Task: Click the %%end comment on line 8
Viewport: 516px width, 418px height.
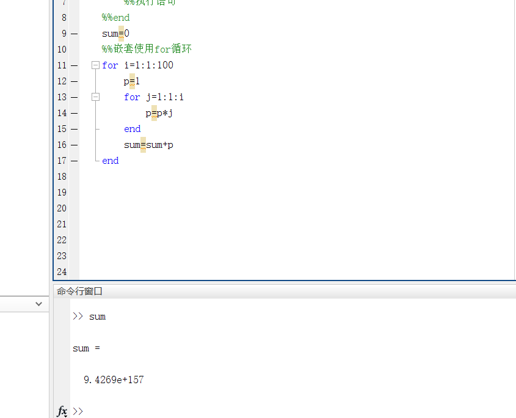Action: tap(115, 17)
